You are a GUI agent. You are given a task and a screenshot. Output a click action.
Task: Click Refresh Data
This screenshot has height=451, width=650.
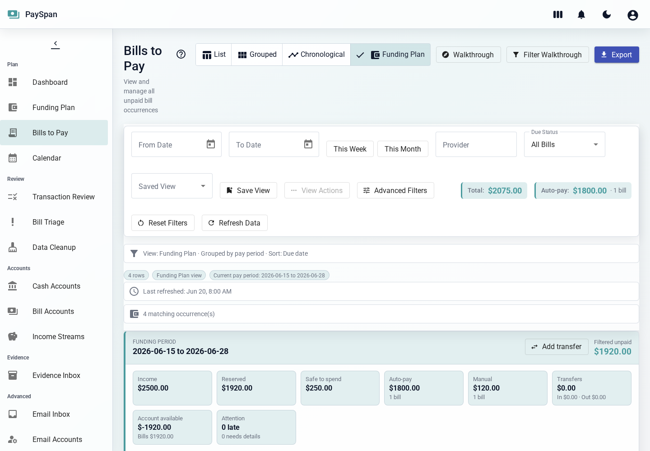pyautogui.click(x=235, y=223)
